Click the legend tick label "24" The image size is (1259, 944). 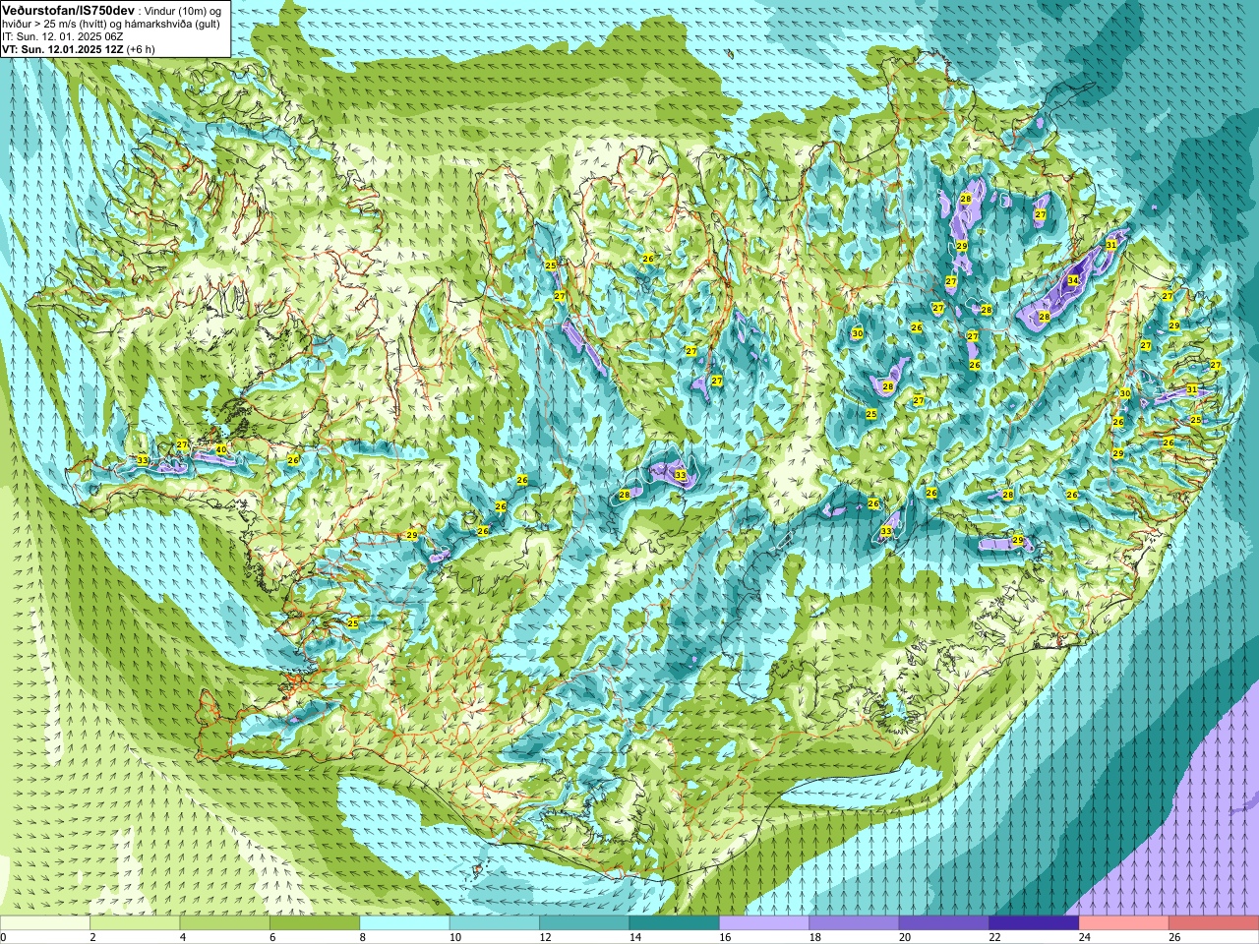(x=1084, y=937)
